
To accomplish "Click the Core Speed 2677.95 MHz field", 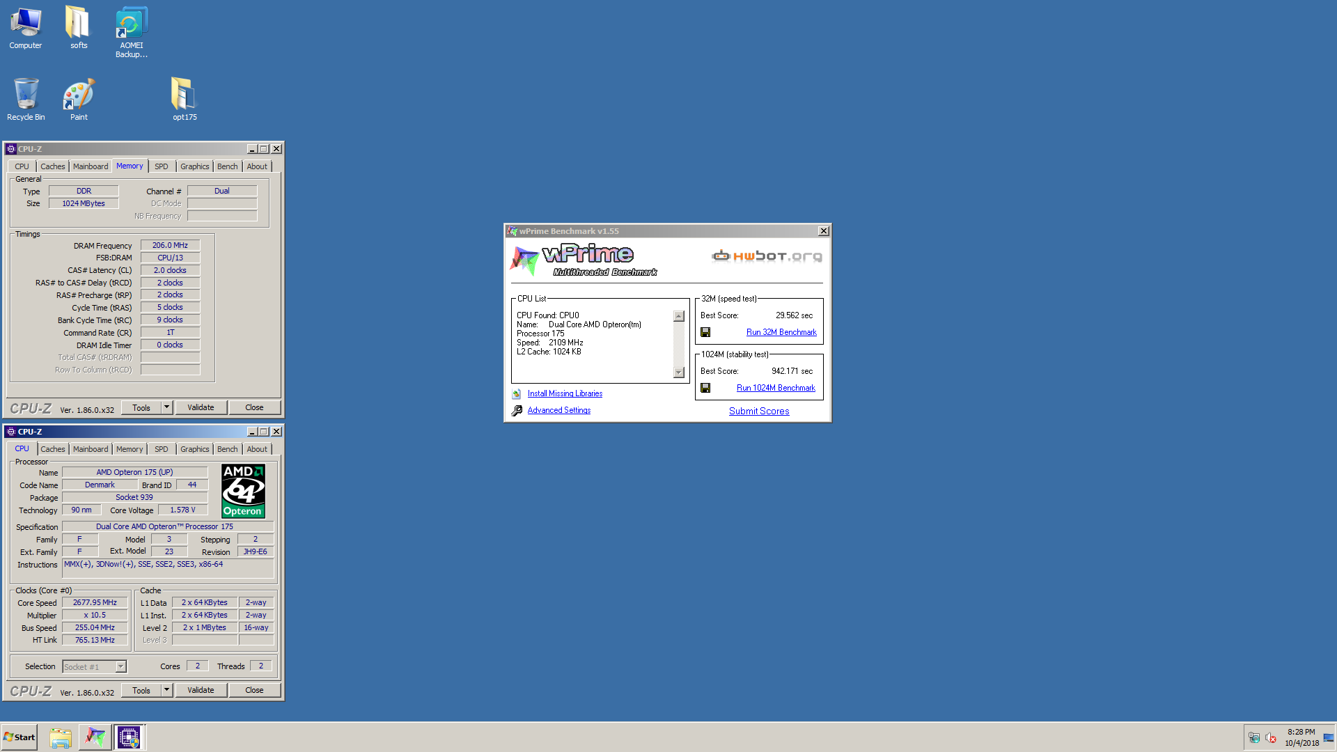I will (95, 602).
